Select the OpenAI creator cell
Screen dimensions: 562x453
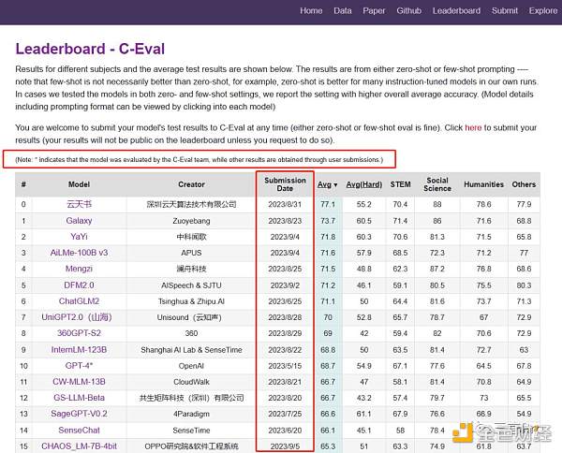[191, 366]
